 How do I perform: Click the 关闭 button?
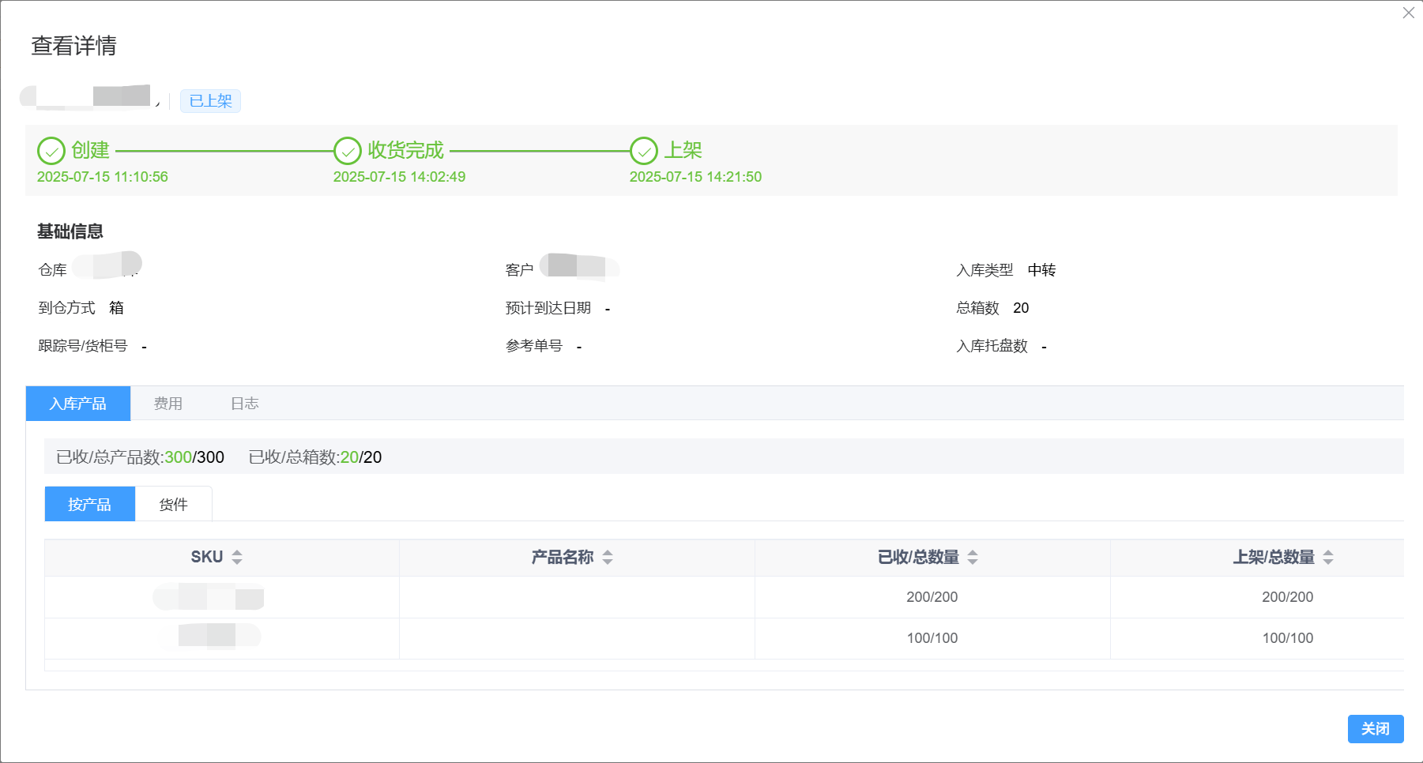pos(1375,728)
